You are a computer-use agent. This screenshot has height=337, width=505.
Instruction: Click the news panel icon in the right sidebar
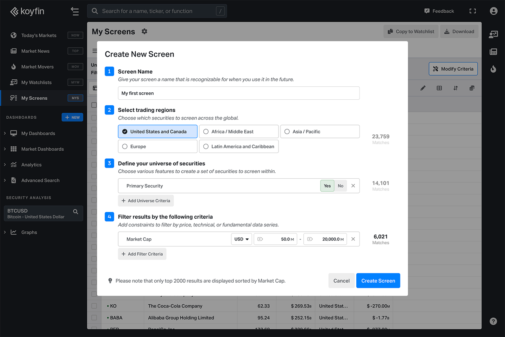click(493, 52)
